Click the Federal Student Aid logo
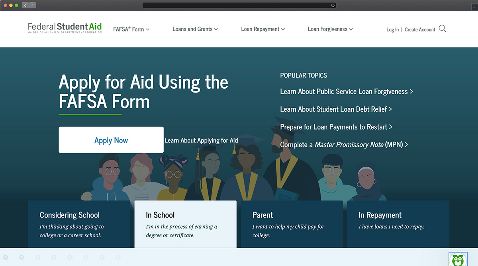Viewport: 478px width, 266px height. pos(65,28)
